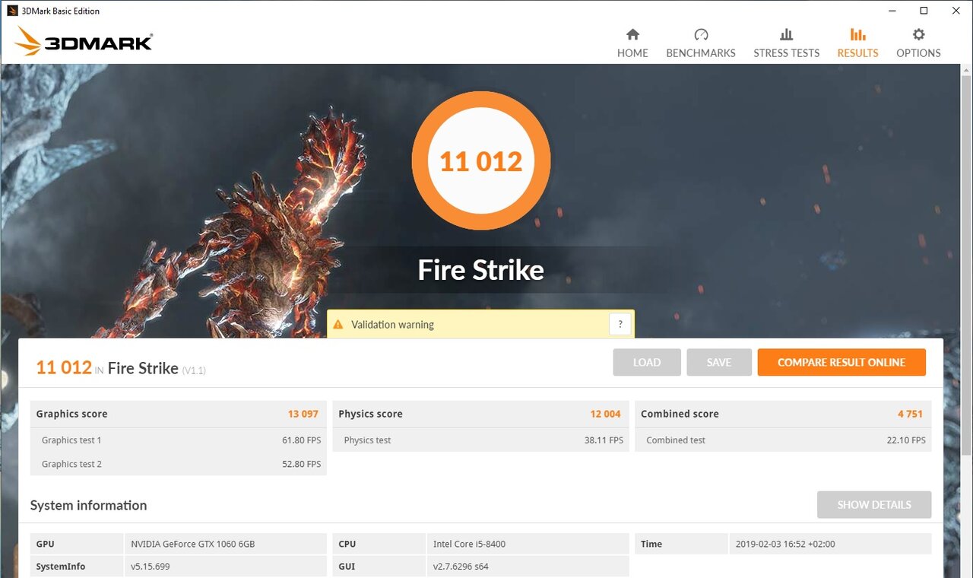Open Stress Tests bar chart icon
This screenshot has height=578, width=973.
787,34
